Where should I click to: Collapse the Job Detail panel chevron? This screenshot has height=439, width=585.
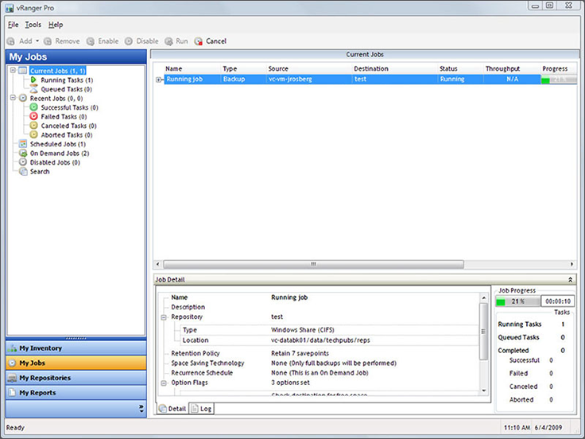[570, 280]
